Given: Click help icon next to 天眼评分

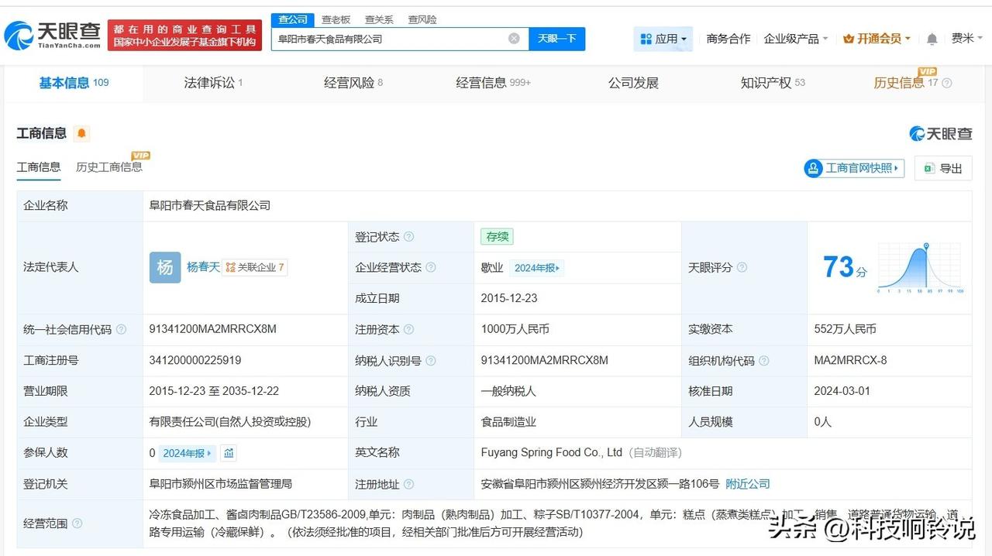Looking at the screenshot, I should (x=742, y=267).
